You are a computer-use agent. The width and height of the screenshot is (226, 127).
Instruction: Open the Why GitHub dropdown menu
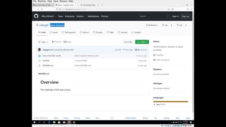[48, 16]
